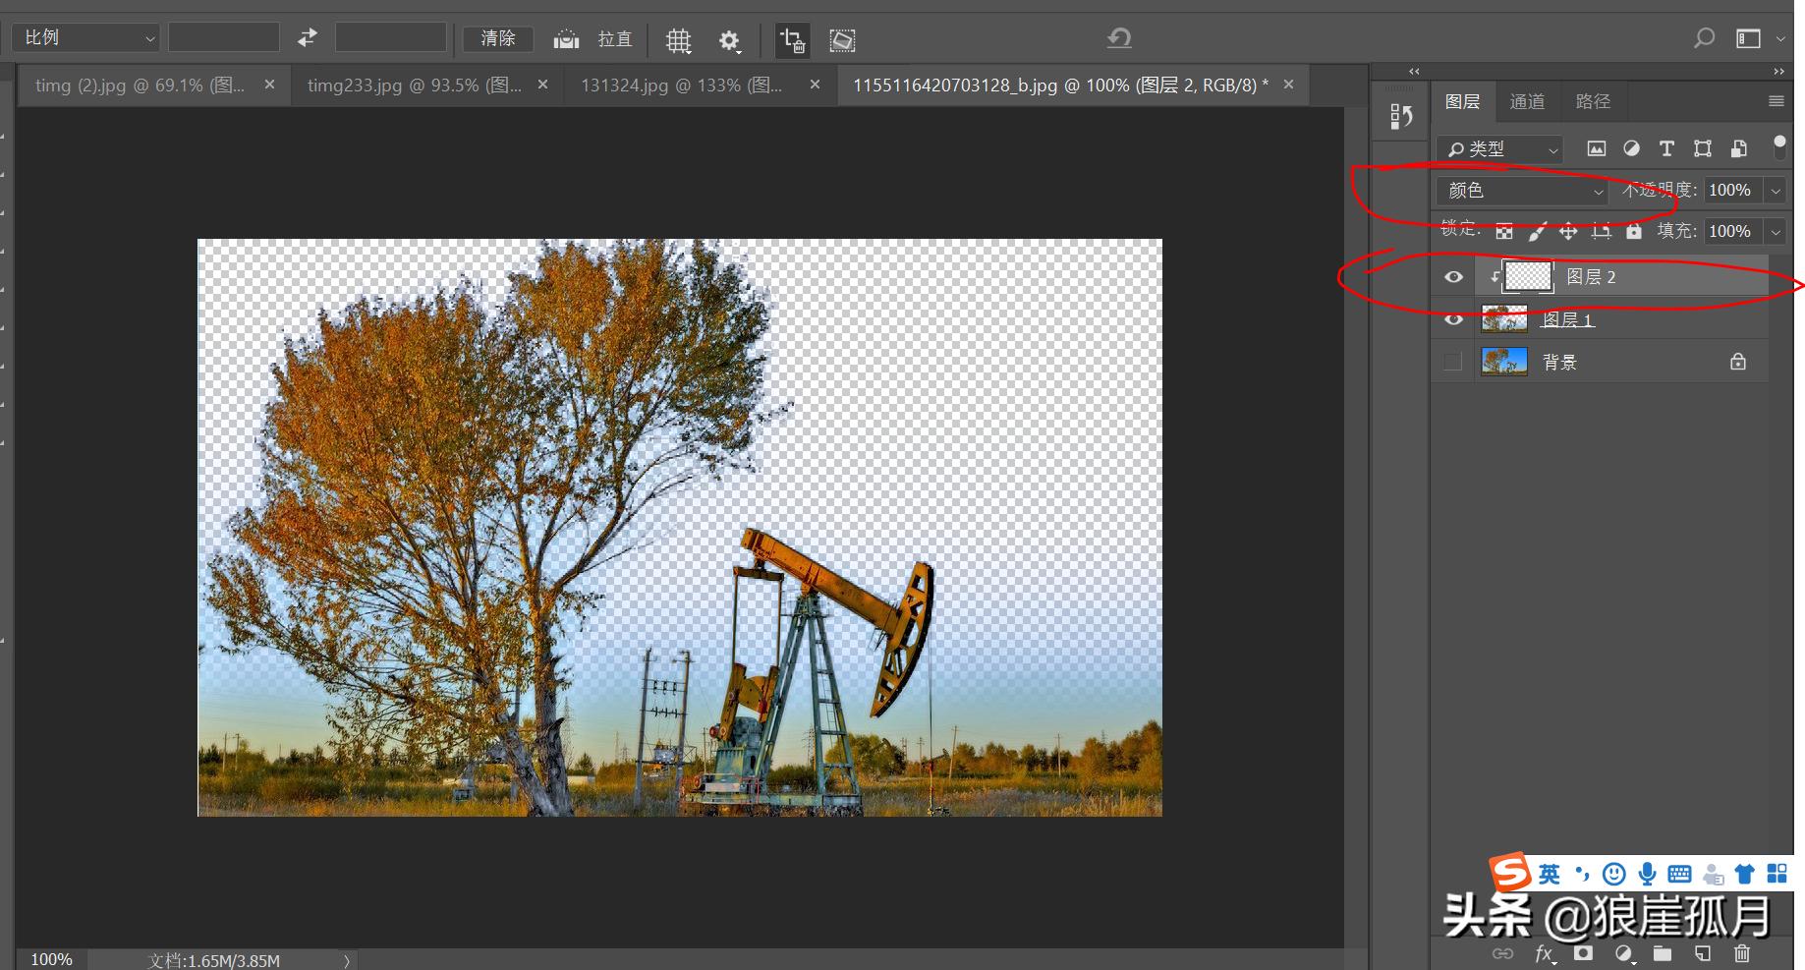This screenshot has height=970, width=1805.
Task: Show the hidden 背景 layer
Action: pyautogui.click(x=1451, y=361)
